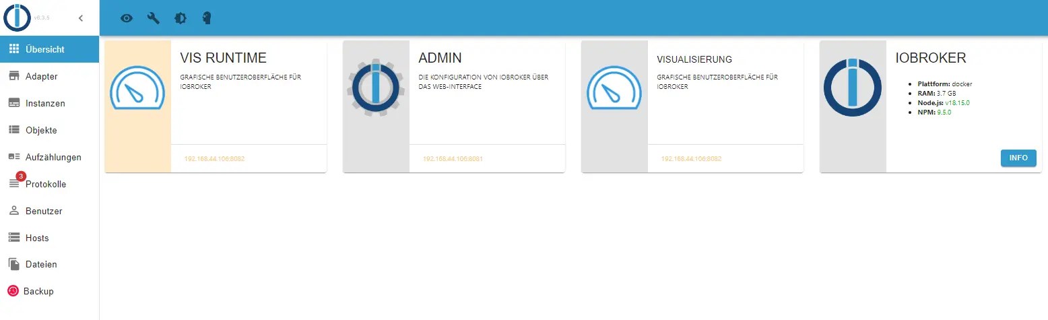Click the icon next to Instanzen

click(13, 103)
